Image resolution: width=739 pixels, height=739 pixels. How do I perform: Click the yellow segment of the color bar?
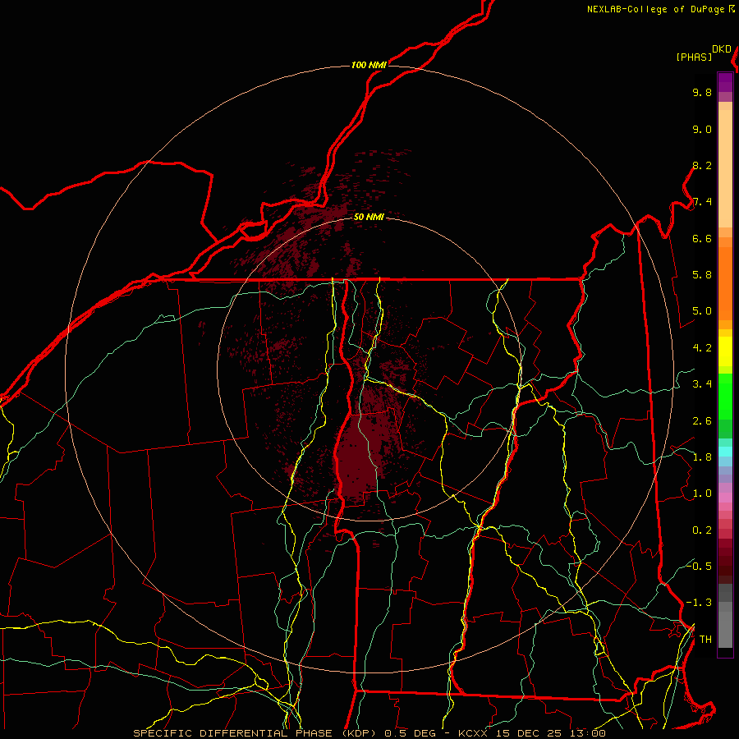coord(725,351)
